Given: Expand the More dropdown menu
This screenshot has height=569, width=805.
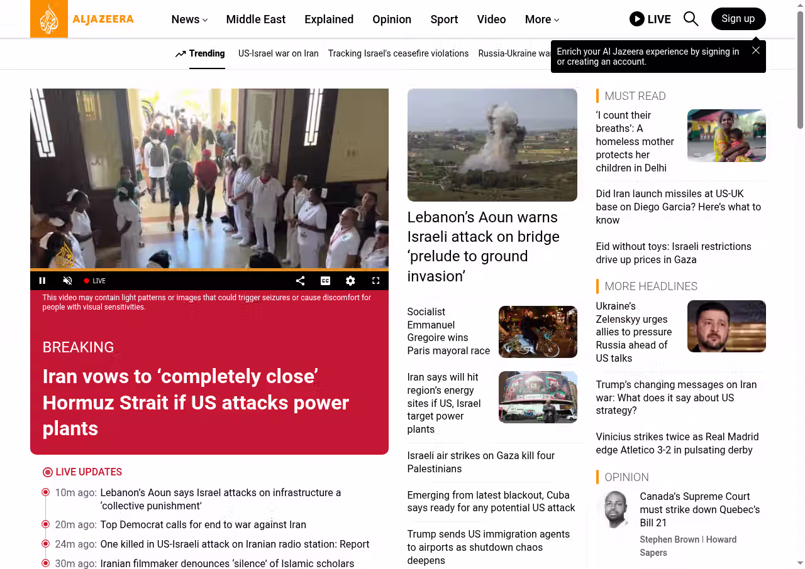Looking at the screenshot, I should [541, 19].
